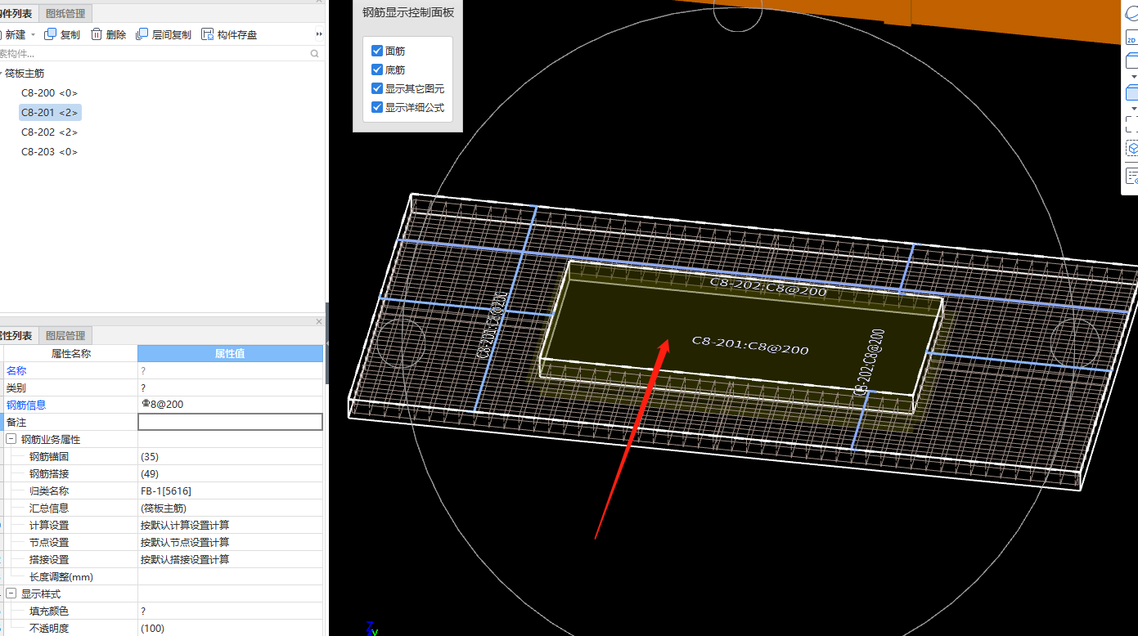Click the search magnifier icon in component search
The image size is (1138, 636).
tap(314, 54)
